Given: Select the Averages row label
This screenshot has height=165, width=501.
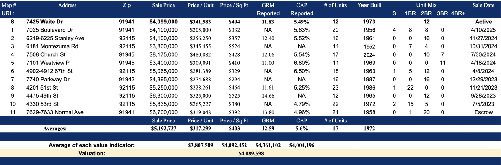Looking at the screenshot, I should tap(55, 129).
